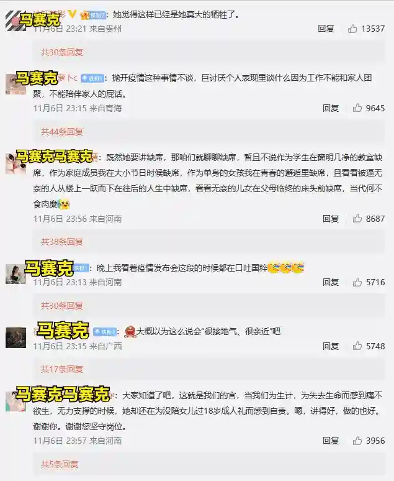Click the yellow V verified badge

pyautogui.click(x=73, y=14)
